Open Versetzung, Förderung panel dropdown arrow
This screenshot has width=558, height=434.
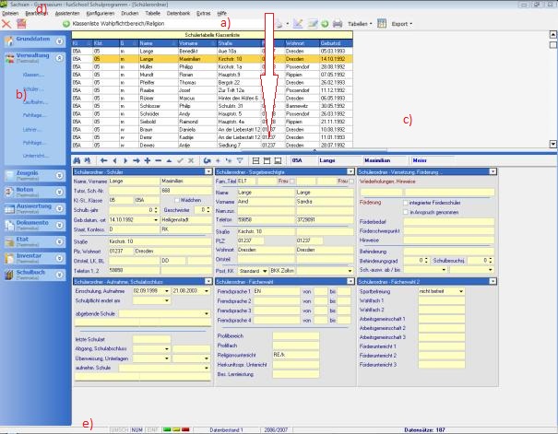pos(493,171)
